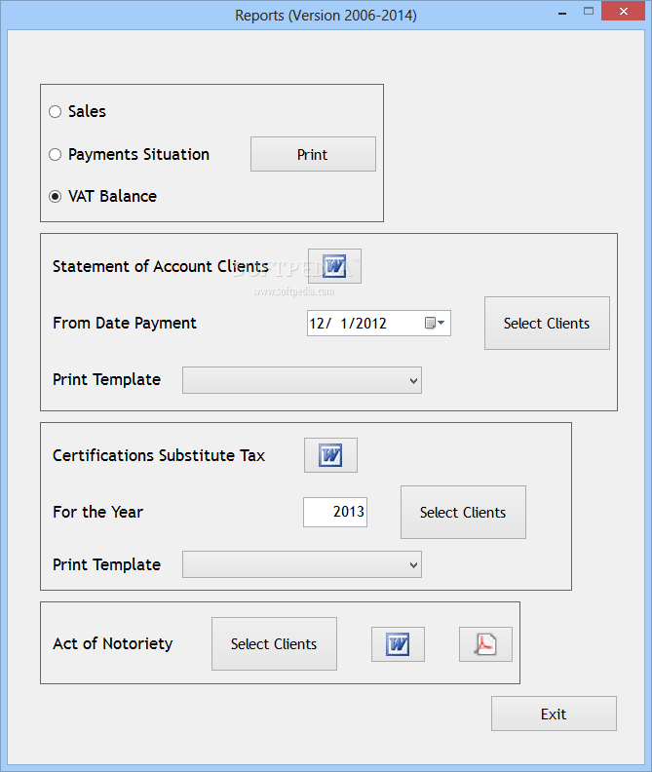Export Act of Notoriety as PDF
This screenshot has width=652, height=772.
485,644
